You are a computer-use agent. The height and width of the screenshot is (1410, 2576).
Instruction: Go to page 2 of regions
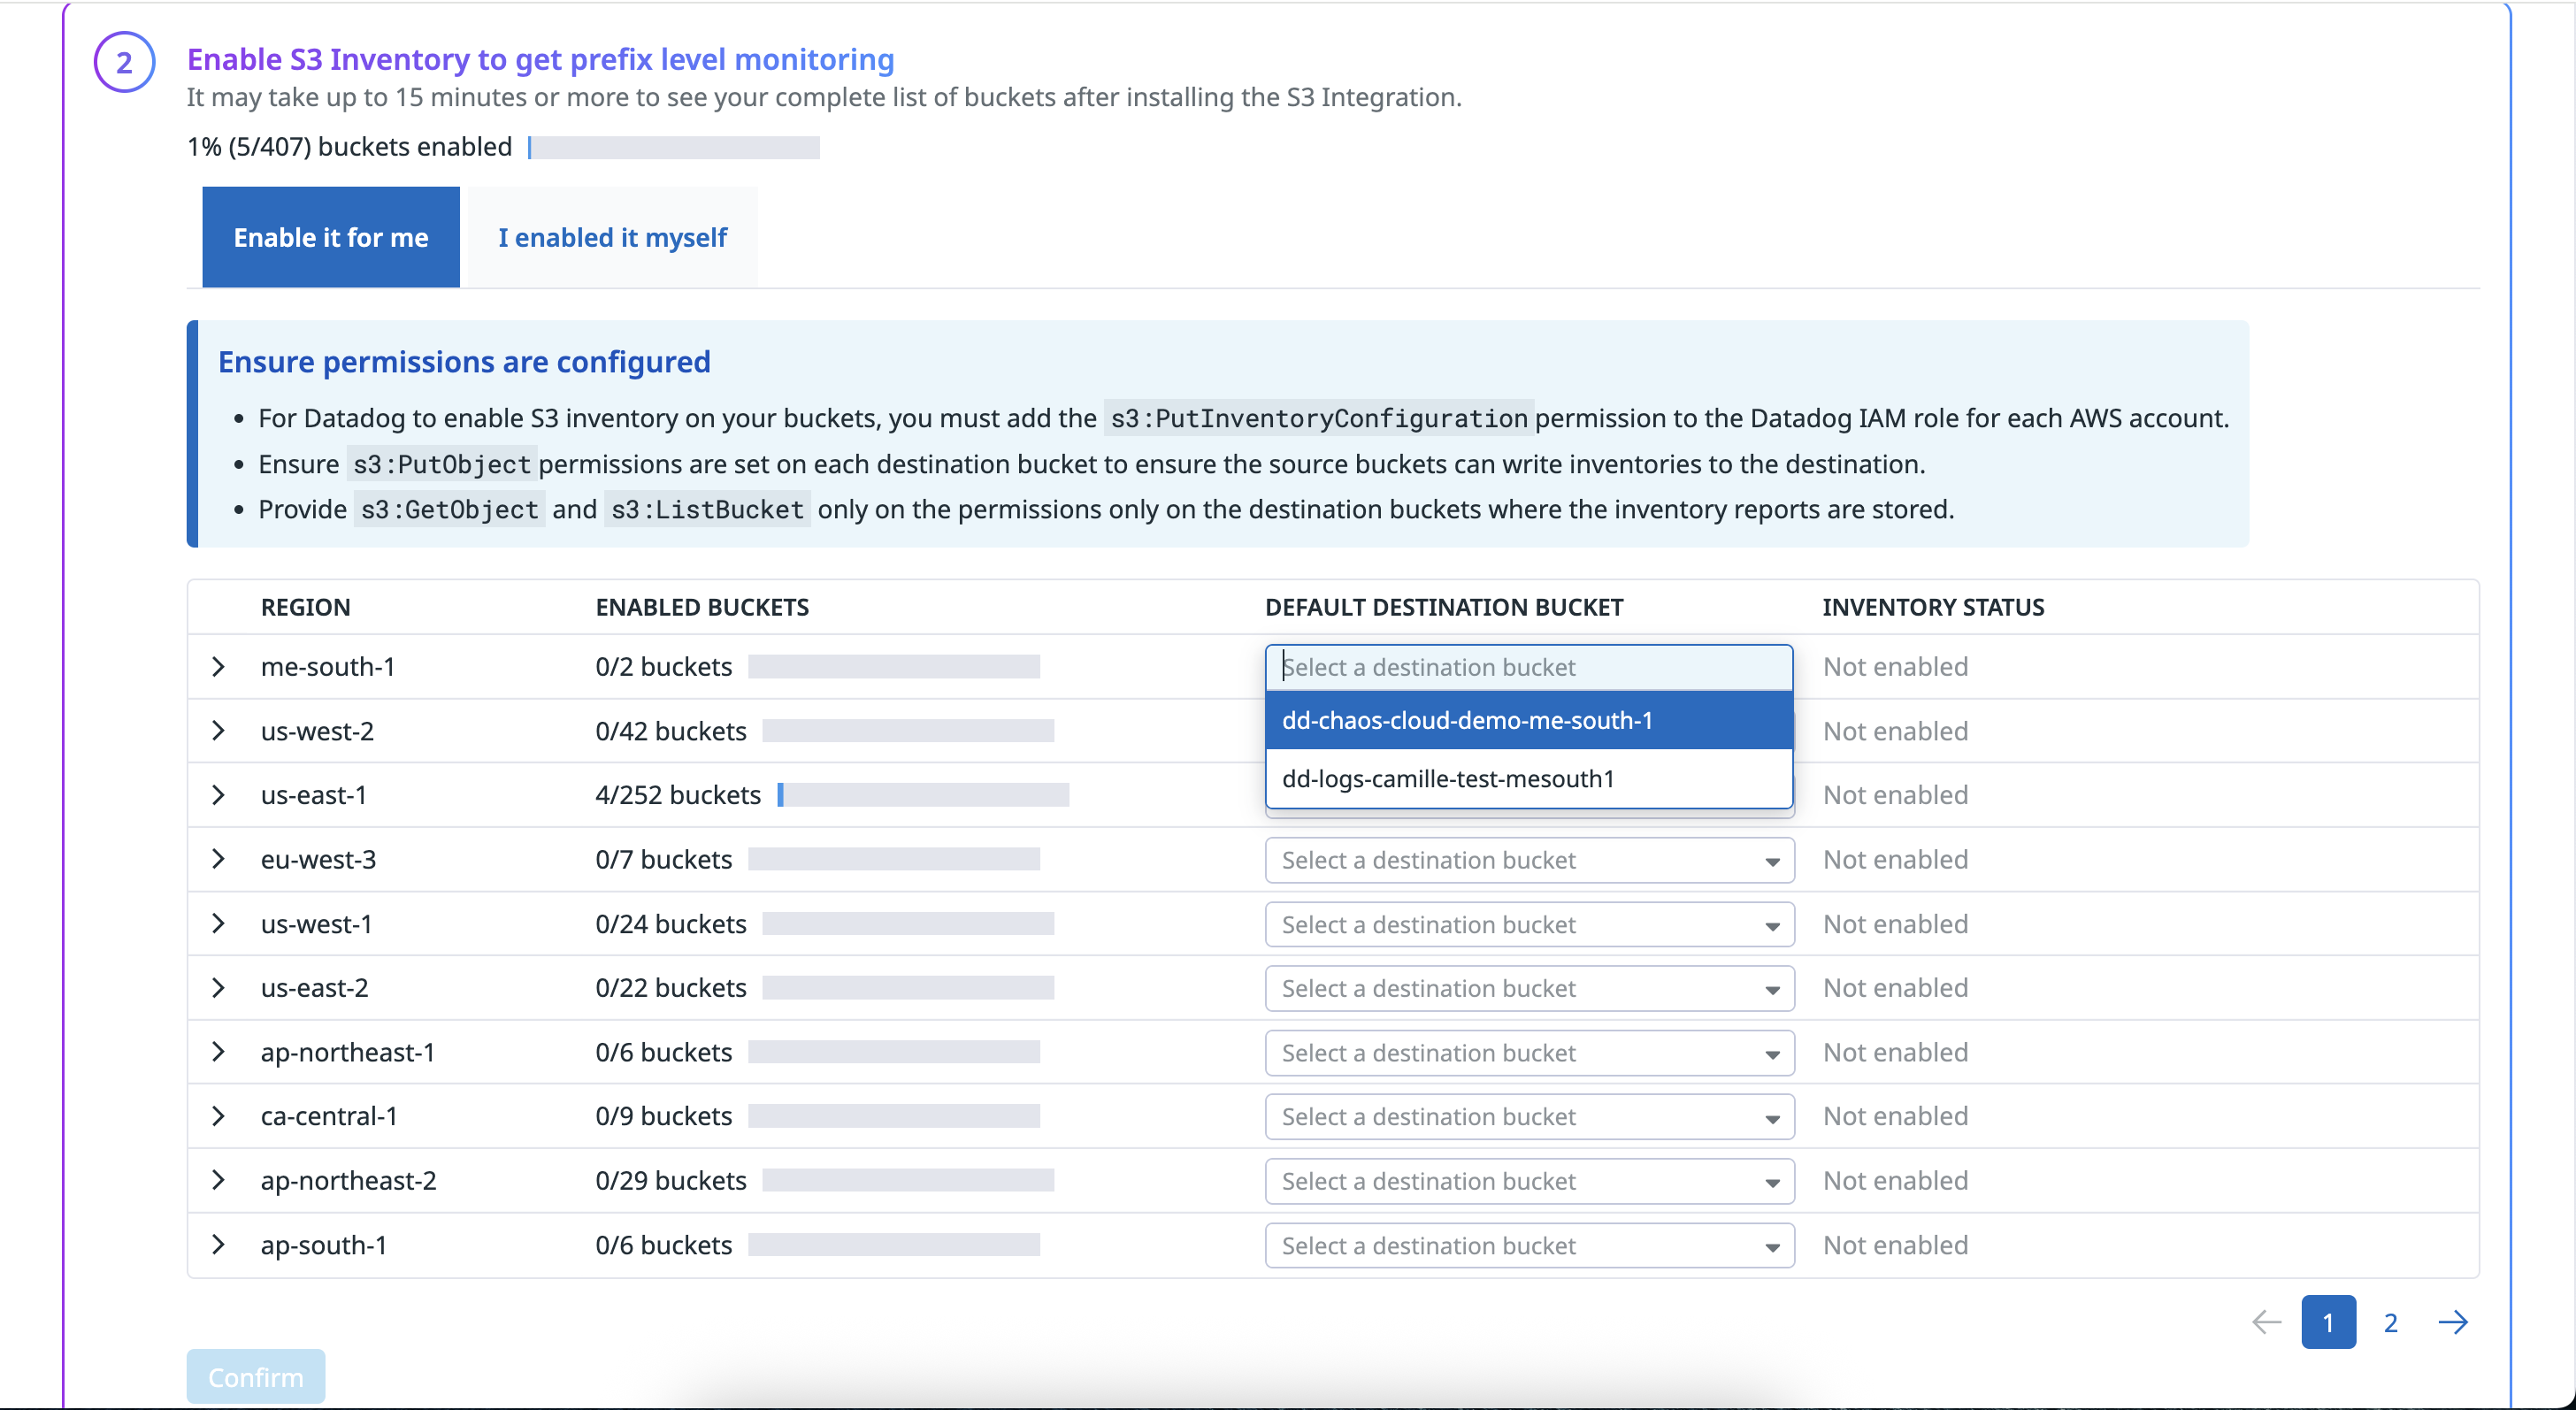click(x=2390, y=1322)
